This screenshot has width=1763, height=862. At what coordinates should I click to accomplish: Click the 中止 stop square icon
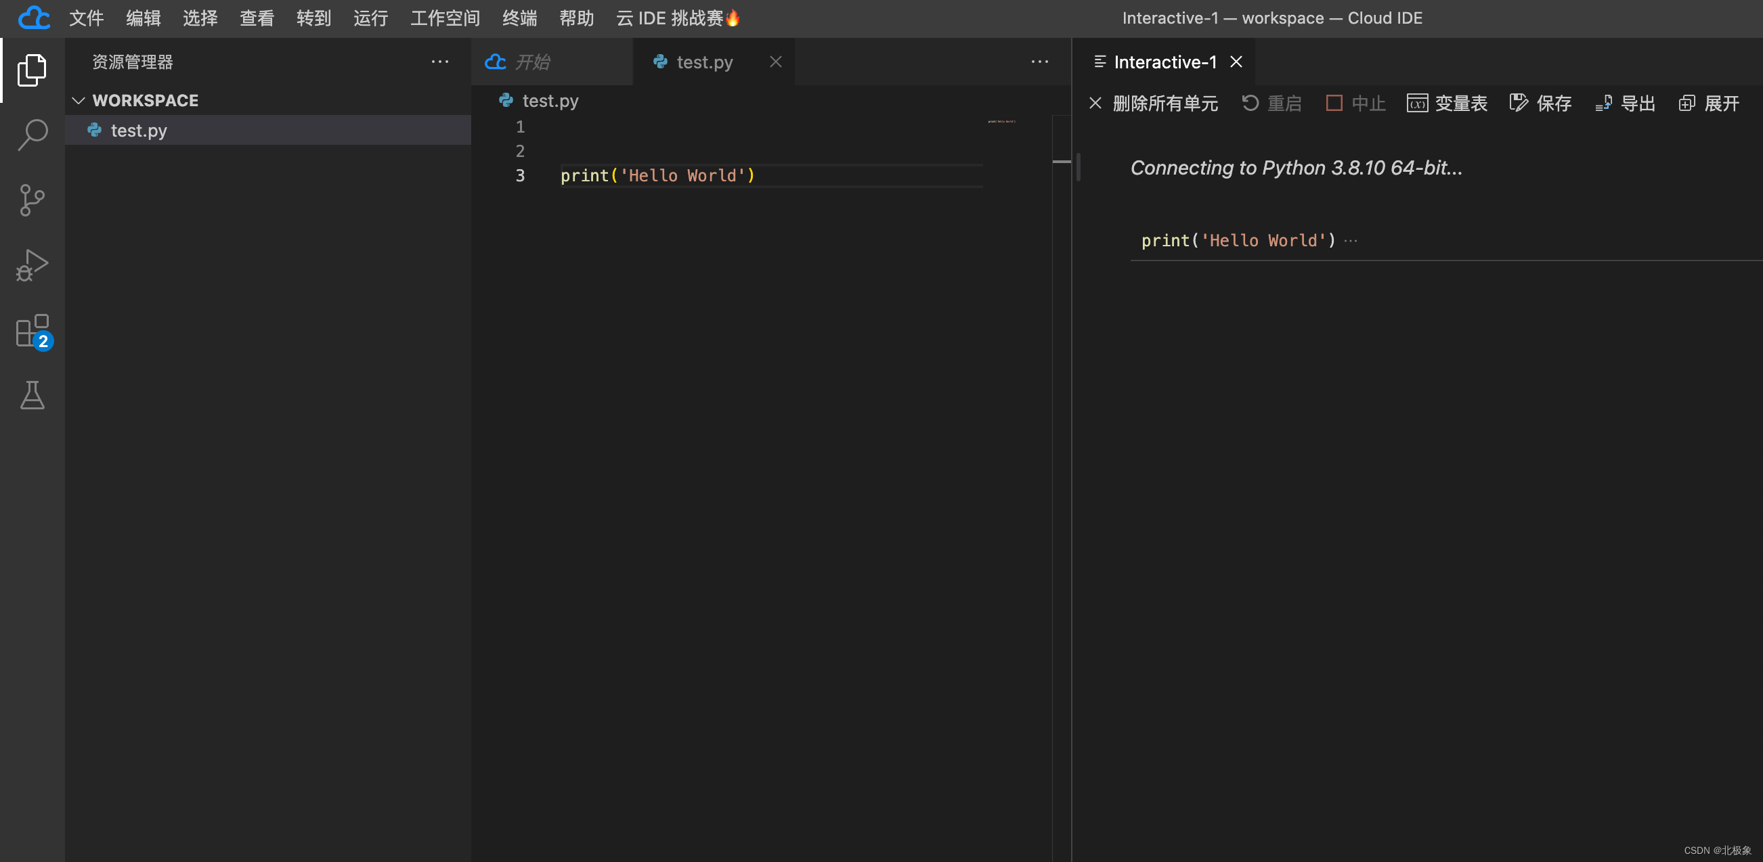(x=1334, y=104)
